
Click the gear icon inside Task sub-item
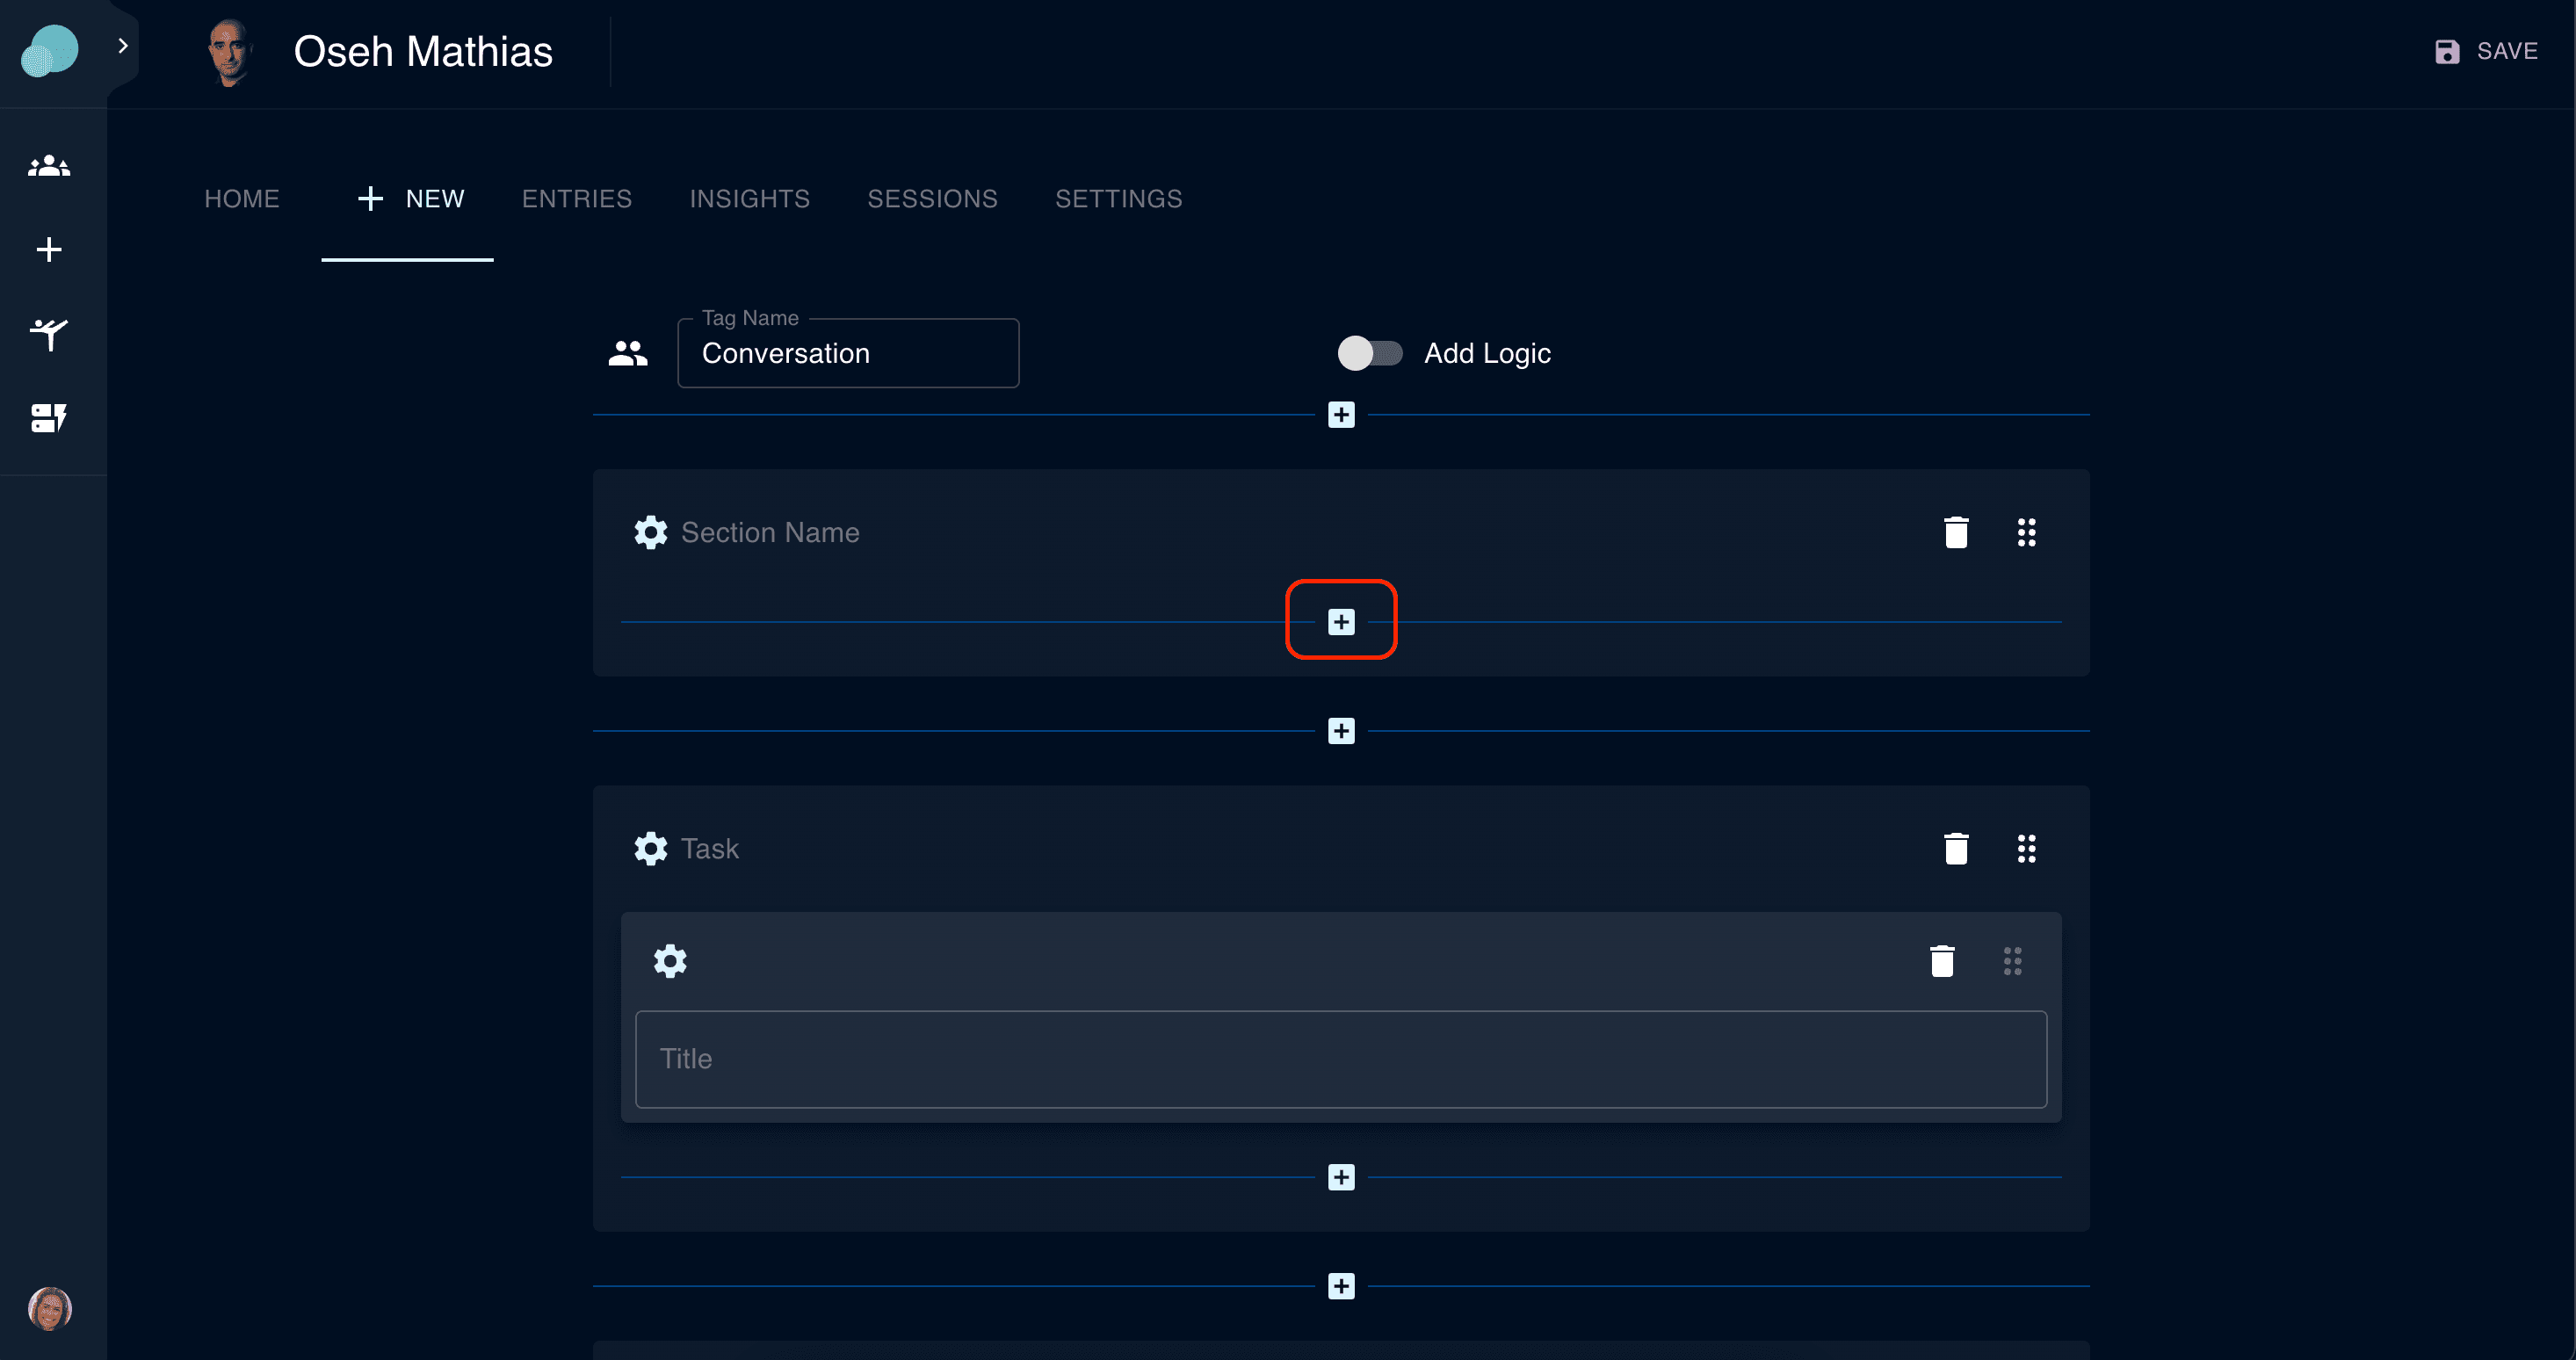point(669,959)
